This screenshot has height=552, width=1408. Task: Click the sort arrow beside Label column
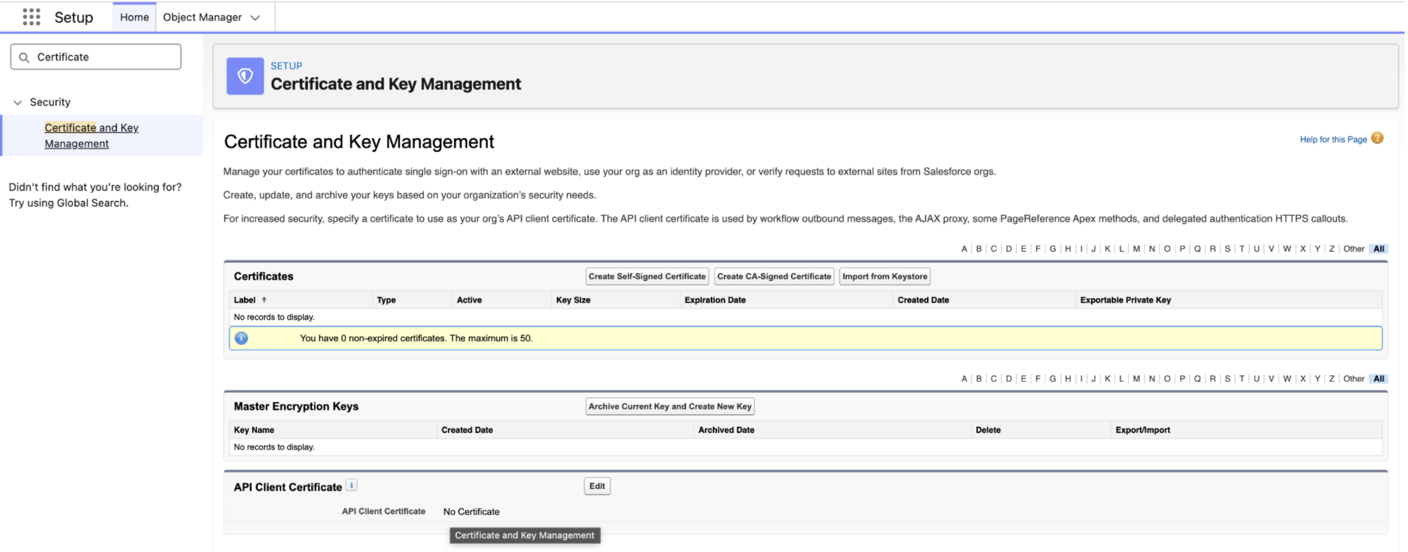tap(264, 300)
